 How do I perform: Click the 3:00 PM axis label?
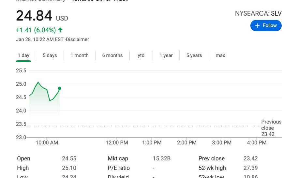coord(222,142)
